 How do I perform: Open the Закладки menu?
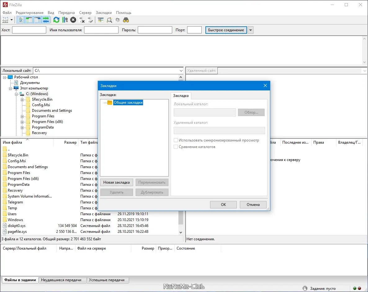tap(104, 13)
